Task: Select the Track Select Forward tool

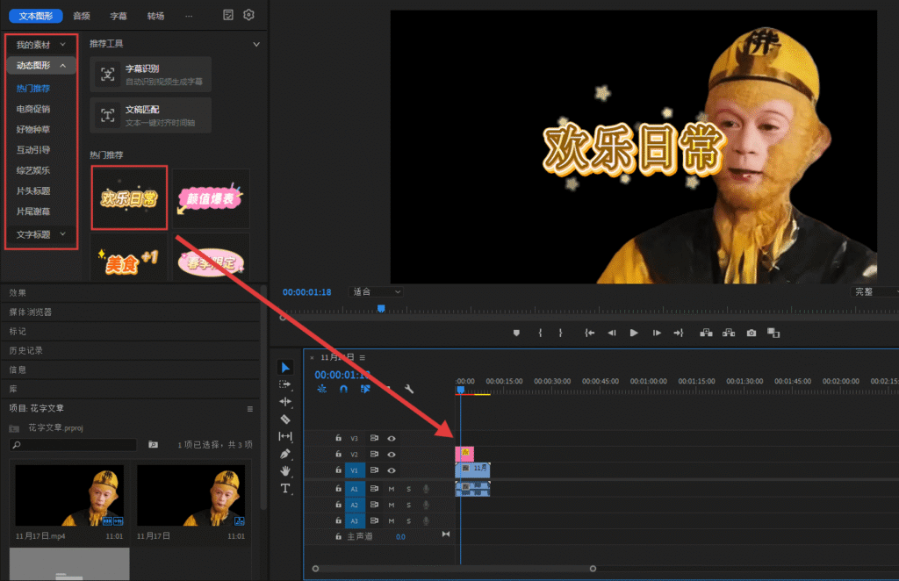Action: [284, 385]
